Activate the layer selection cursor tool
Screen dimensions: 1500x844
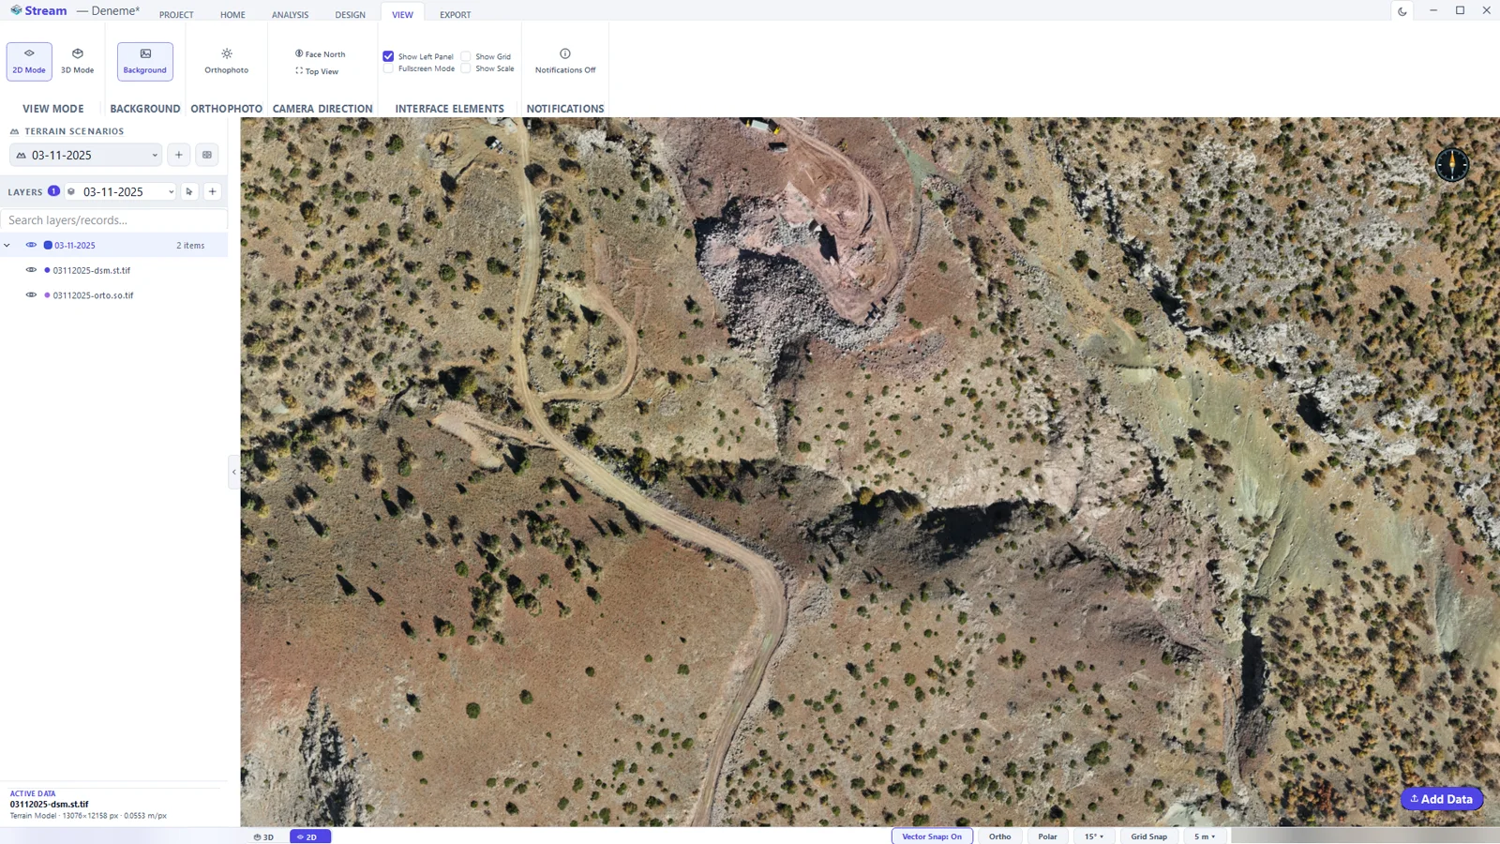tap(189, 191)
